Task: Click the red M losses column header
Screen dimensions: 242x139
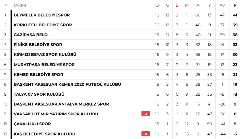Action: coord(187,5)
